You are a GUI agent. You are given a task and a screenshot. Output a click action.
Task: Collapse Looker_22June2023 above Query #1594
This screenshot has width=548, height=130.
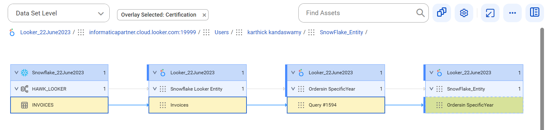tap(293, 73)
